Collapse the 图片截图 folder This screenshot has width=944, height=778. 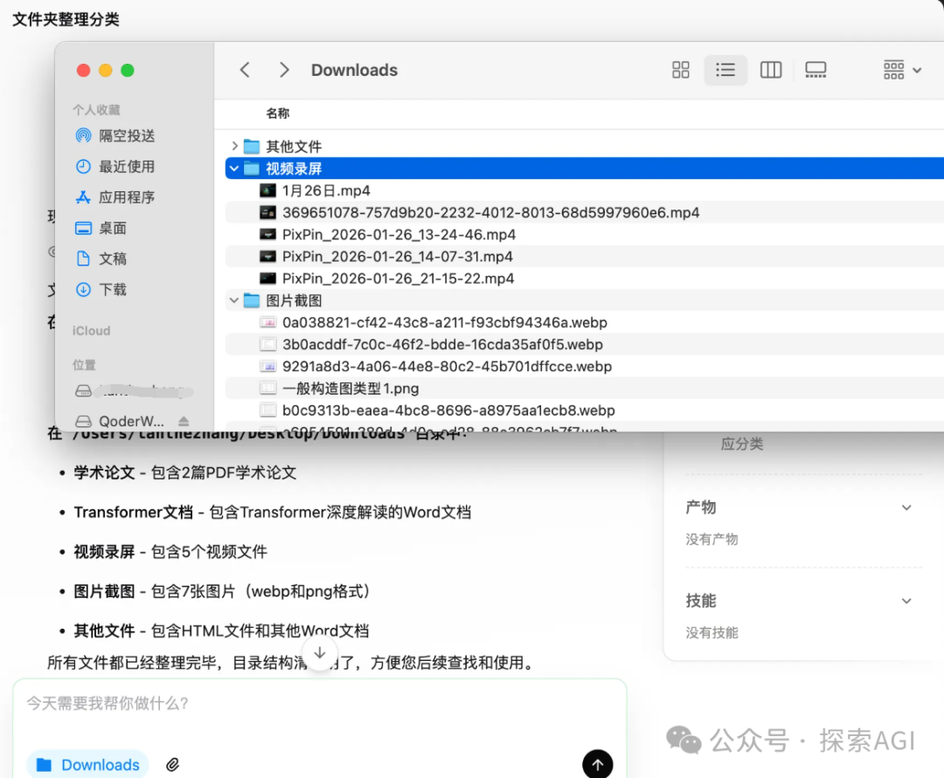coord(234,300)
